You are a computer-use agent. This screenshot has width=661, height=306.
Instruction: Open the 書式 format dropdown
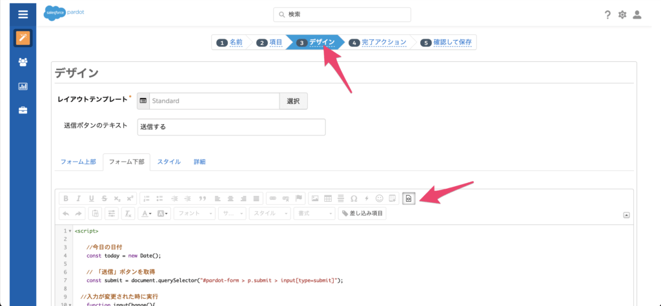point(314,214)
